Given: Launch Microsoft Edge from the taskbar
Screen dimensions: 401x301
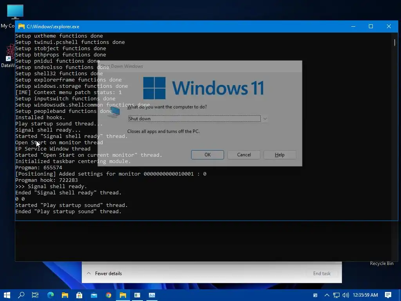Looking at the screenshot, I should click(x=51, y=295).
